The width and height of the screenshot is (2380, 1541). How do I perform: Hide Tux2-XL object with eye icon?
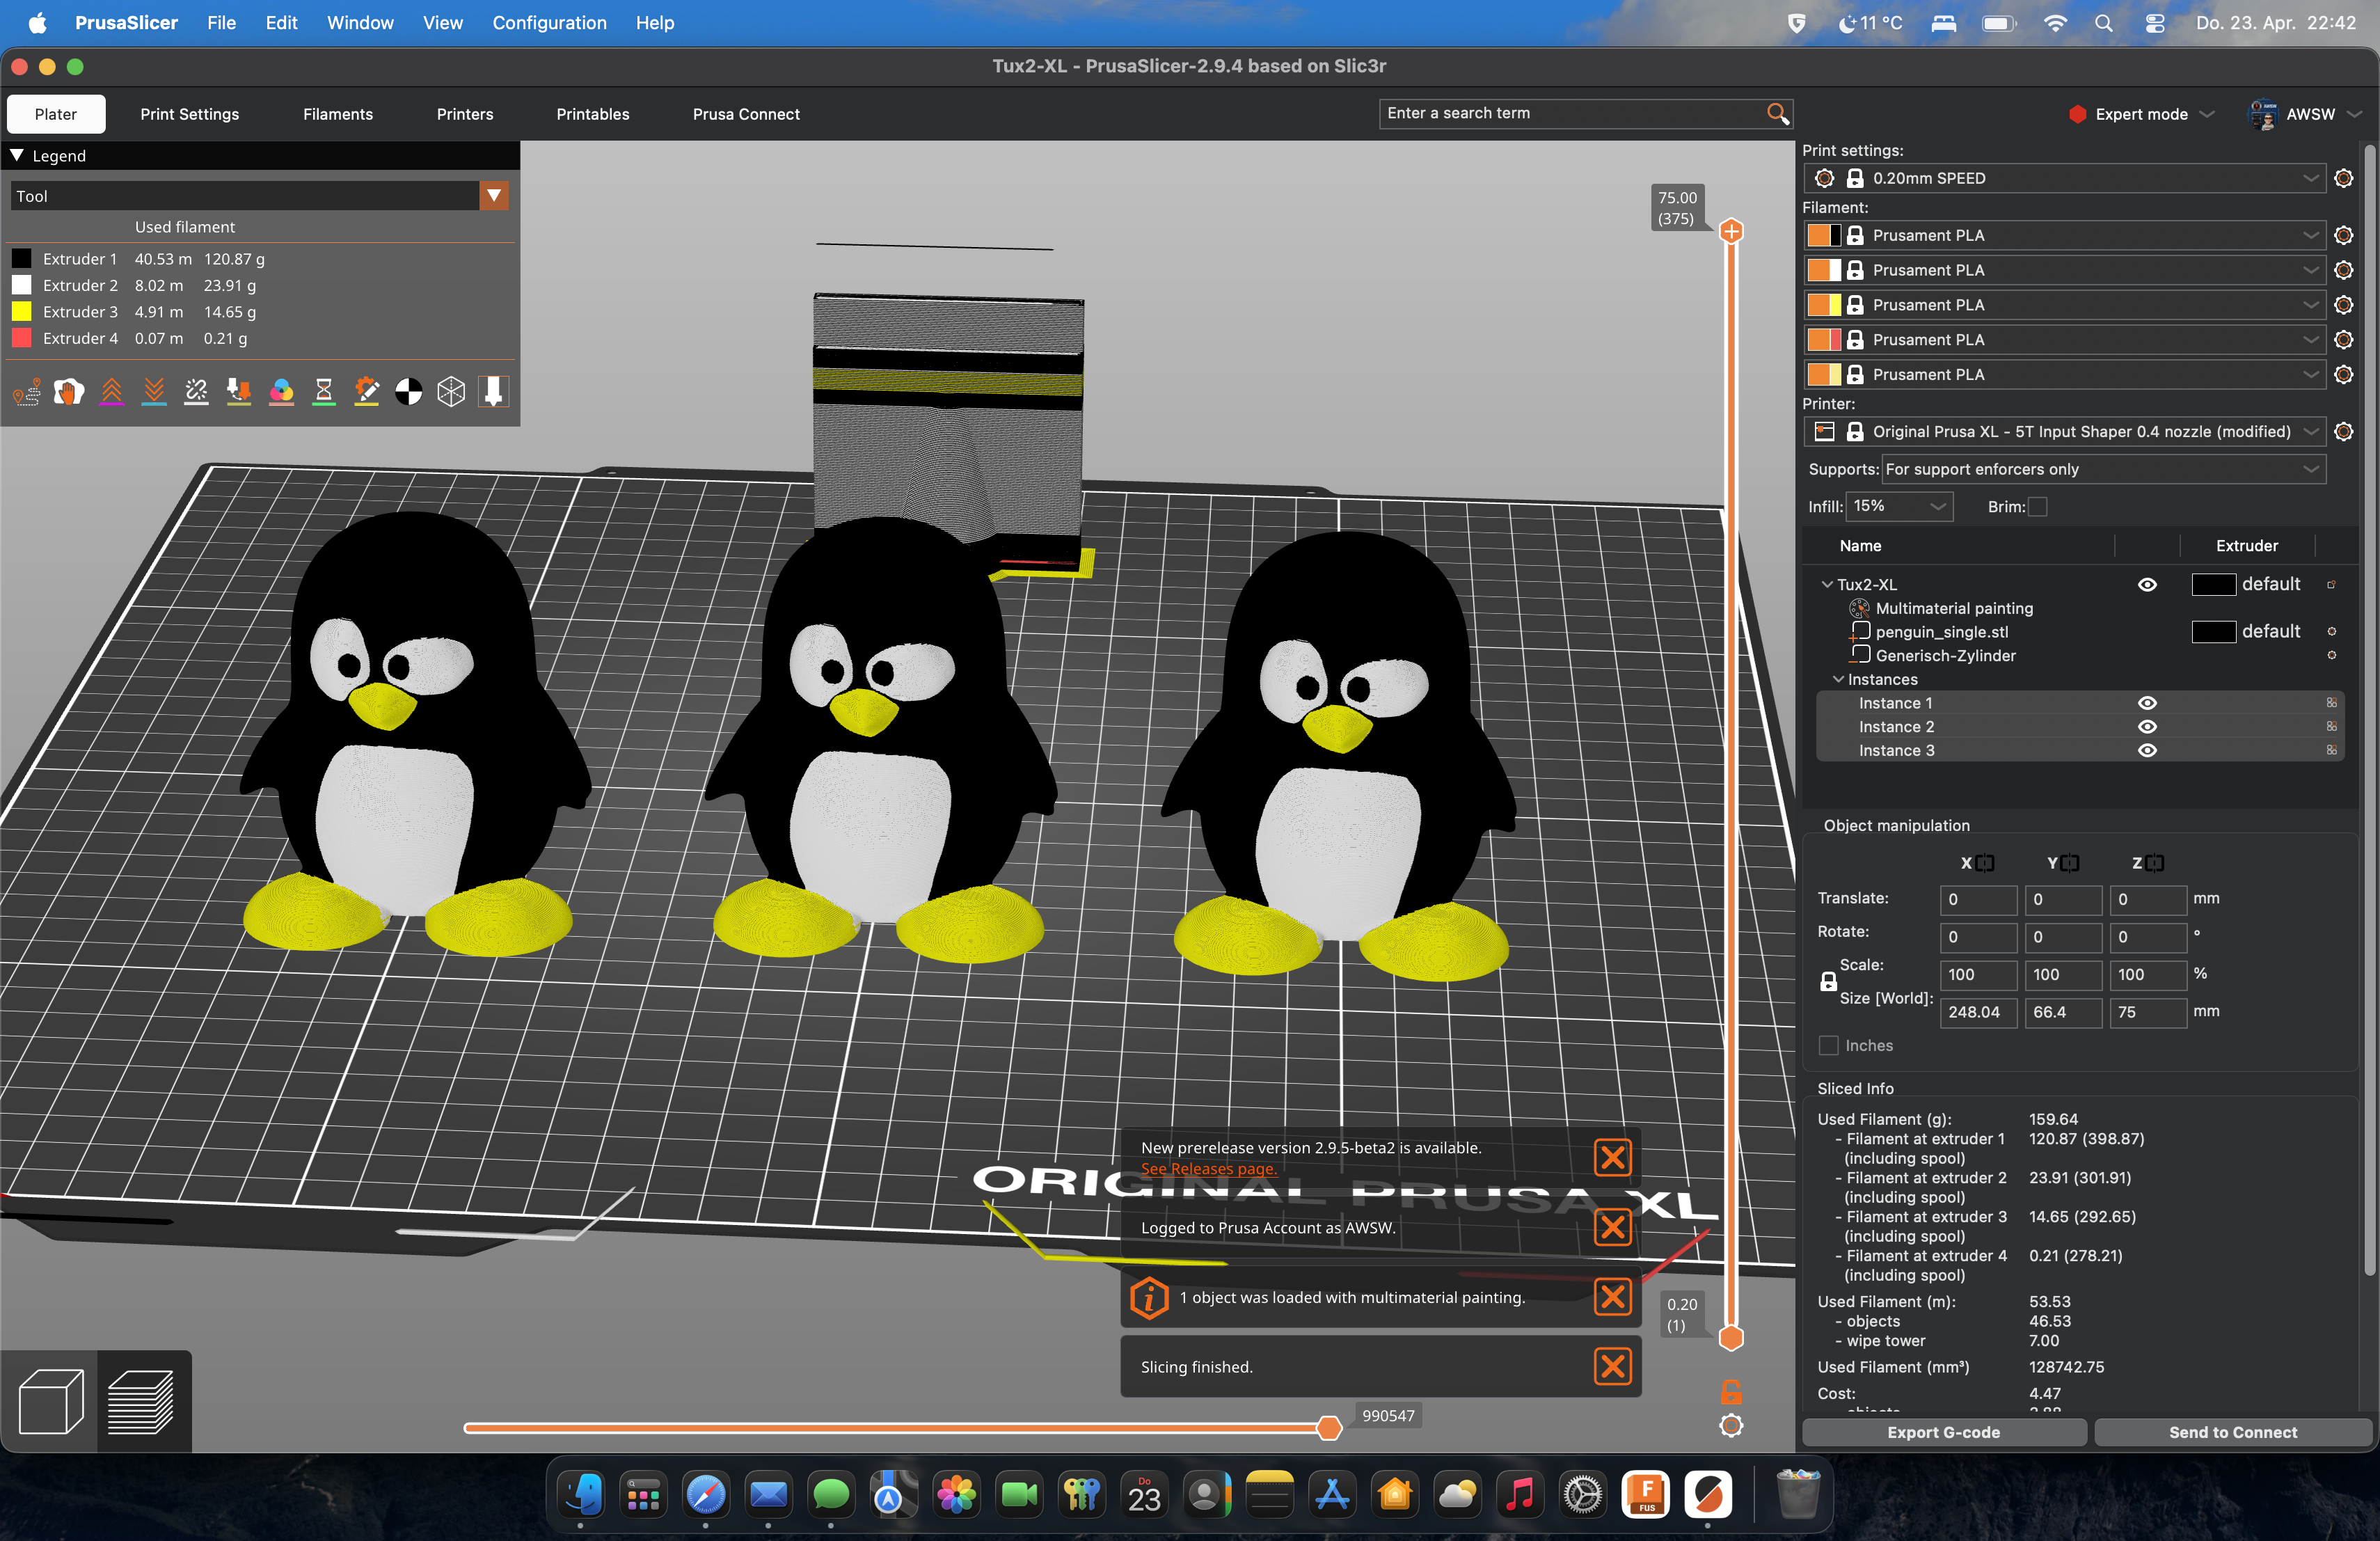(x=2147, y=585)
